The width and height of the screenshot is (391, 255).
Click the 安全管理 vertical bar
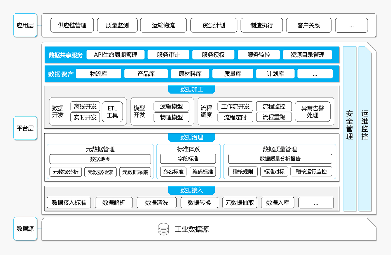350,129
